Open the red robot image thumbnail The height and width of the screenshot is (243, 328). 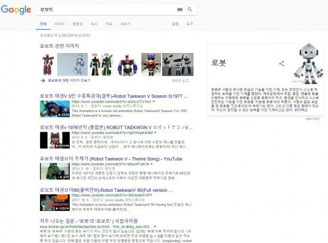pyautogui.click(x=48, y=64)
